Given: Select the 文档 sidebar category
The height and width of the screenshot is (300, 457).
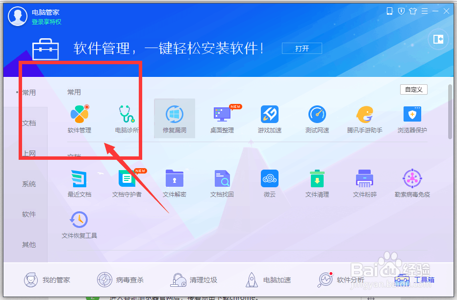Looking at the screenshot, I should pyautogui.click(x=29, y=123).
